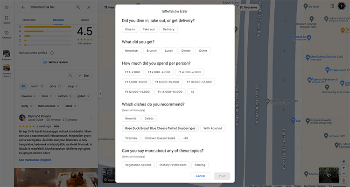Image resolution: width=350 pixels, height=187 pixels.
Task: Zoom in on the map
Action: [344, 167]
